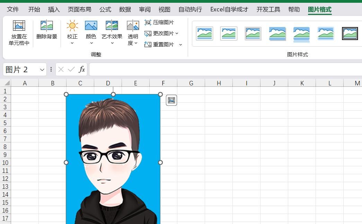Click 压缩图片 (Compress Pictures)
The width and height of the screenshot is (362, 224).
point(159,22)
